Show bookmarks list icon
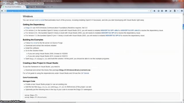Image resolution: width=184 pixels, height=103 pixels. (x=162, y=11)
